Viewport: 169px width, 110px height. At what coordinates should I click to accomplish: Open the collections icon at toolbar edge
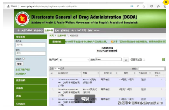[165, 6]
